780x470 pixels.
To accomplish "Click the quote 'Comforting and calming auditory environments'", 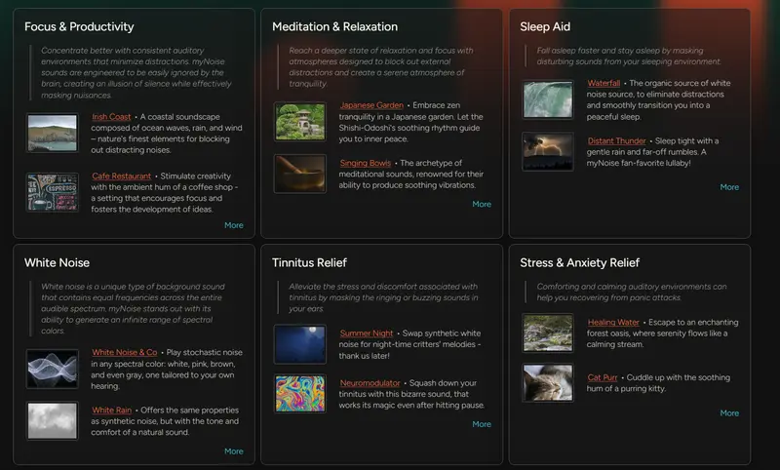I will tap(631, 293).
